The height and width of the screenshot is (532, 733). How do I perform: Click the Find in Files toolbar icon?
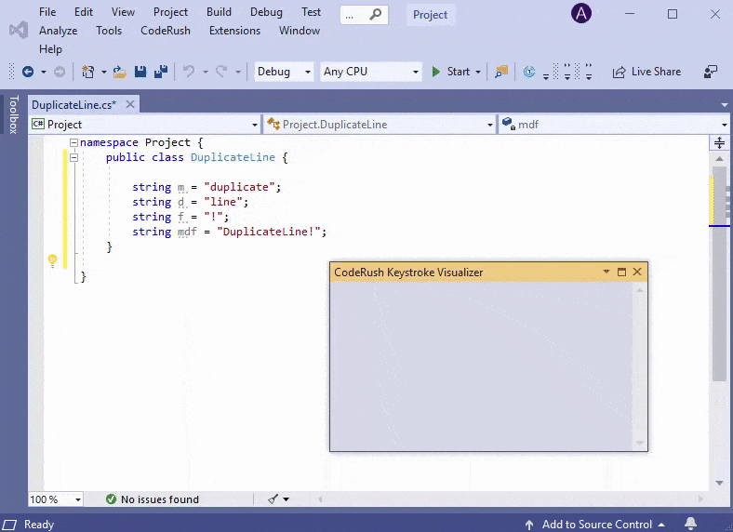pos(501,72)
